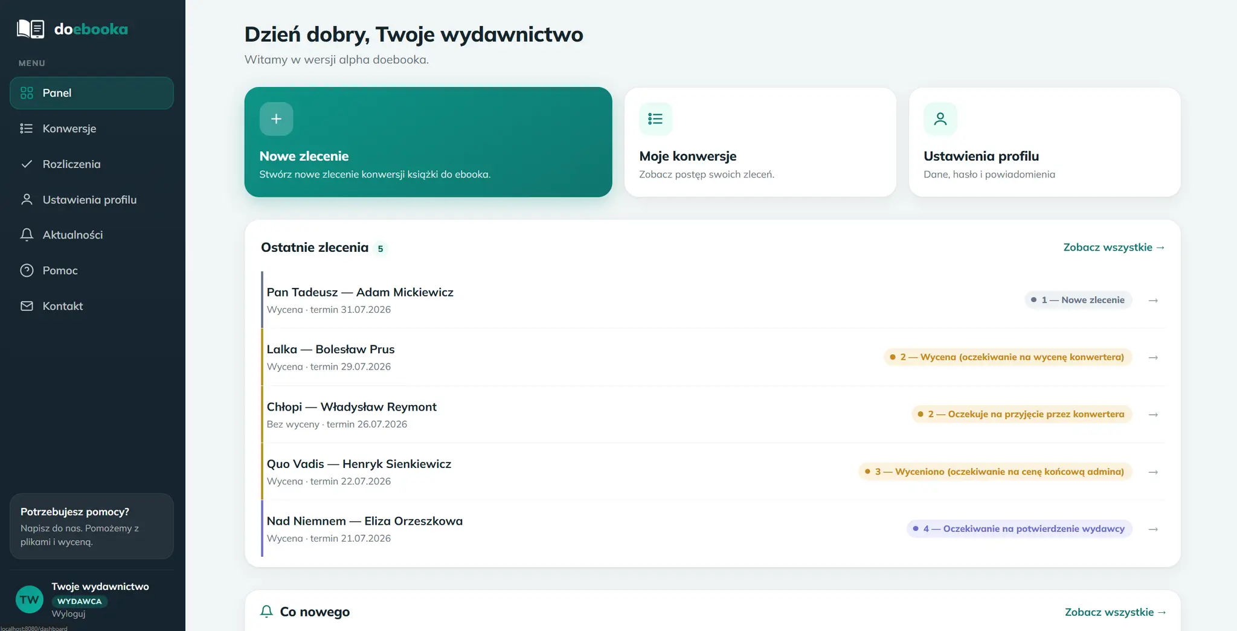Click the TW user avatar
The image size is (1237, 631).
pos(29,600)
